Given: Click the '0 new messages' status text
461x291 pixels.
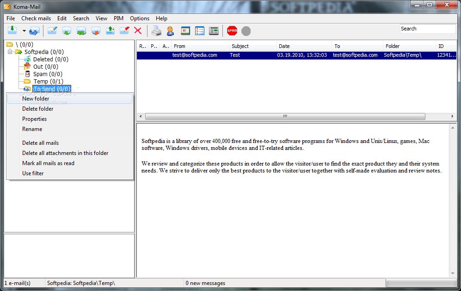Looking at the screenshot, I should pos(205,283).
